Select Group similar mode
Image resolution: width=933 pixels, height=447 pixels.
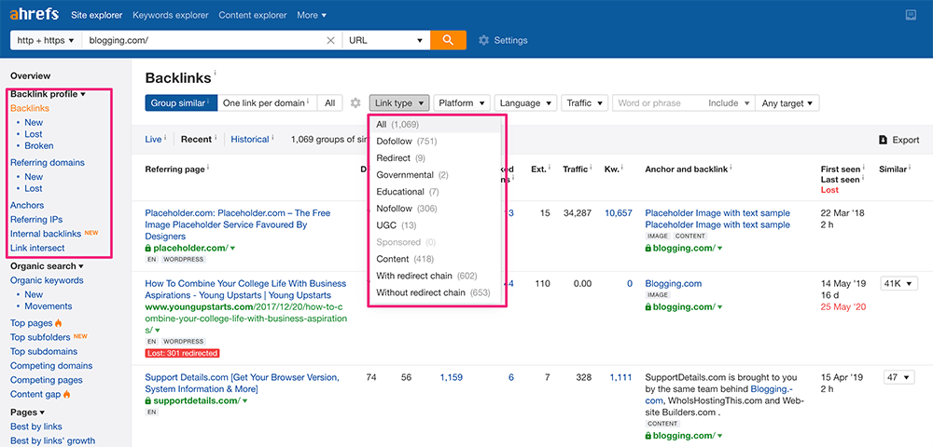coord(181,103)
